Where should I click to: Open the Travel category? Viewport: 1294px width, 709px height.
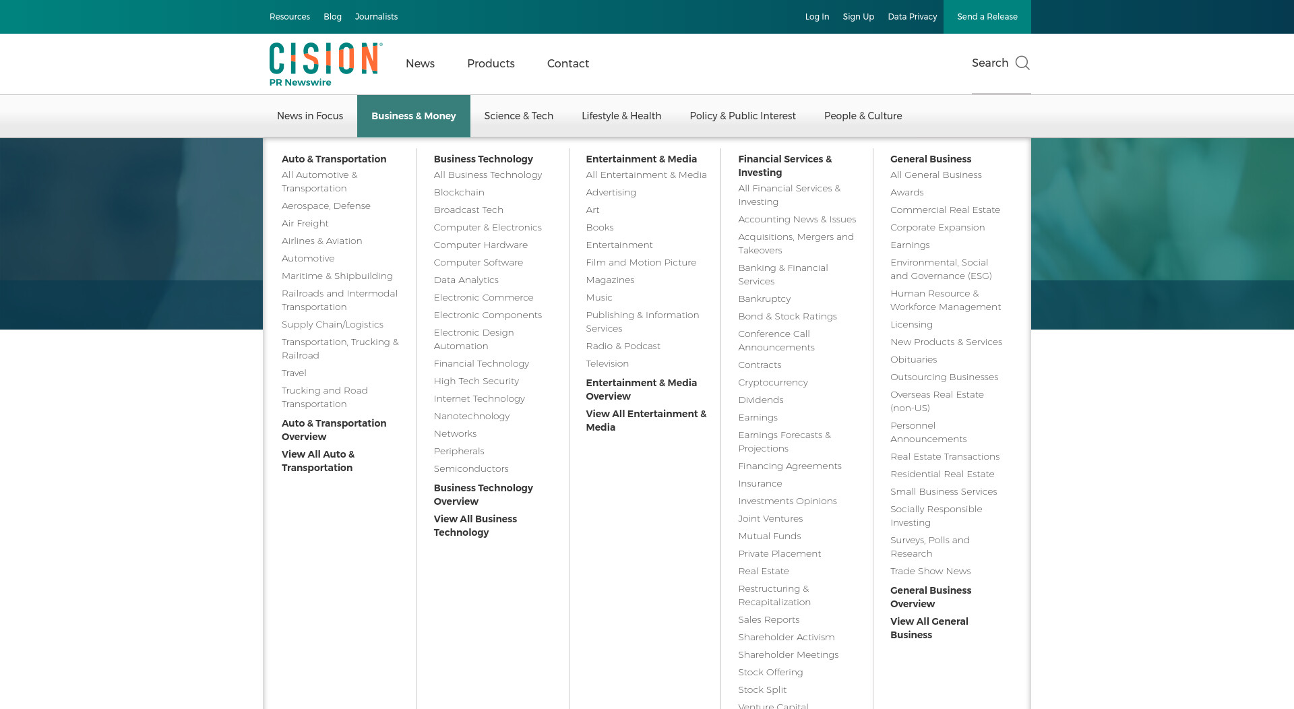(x=294, y=373)
